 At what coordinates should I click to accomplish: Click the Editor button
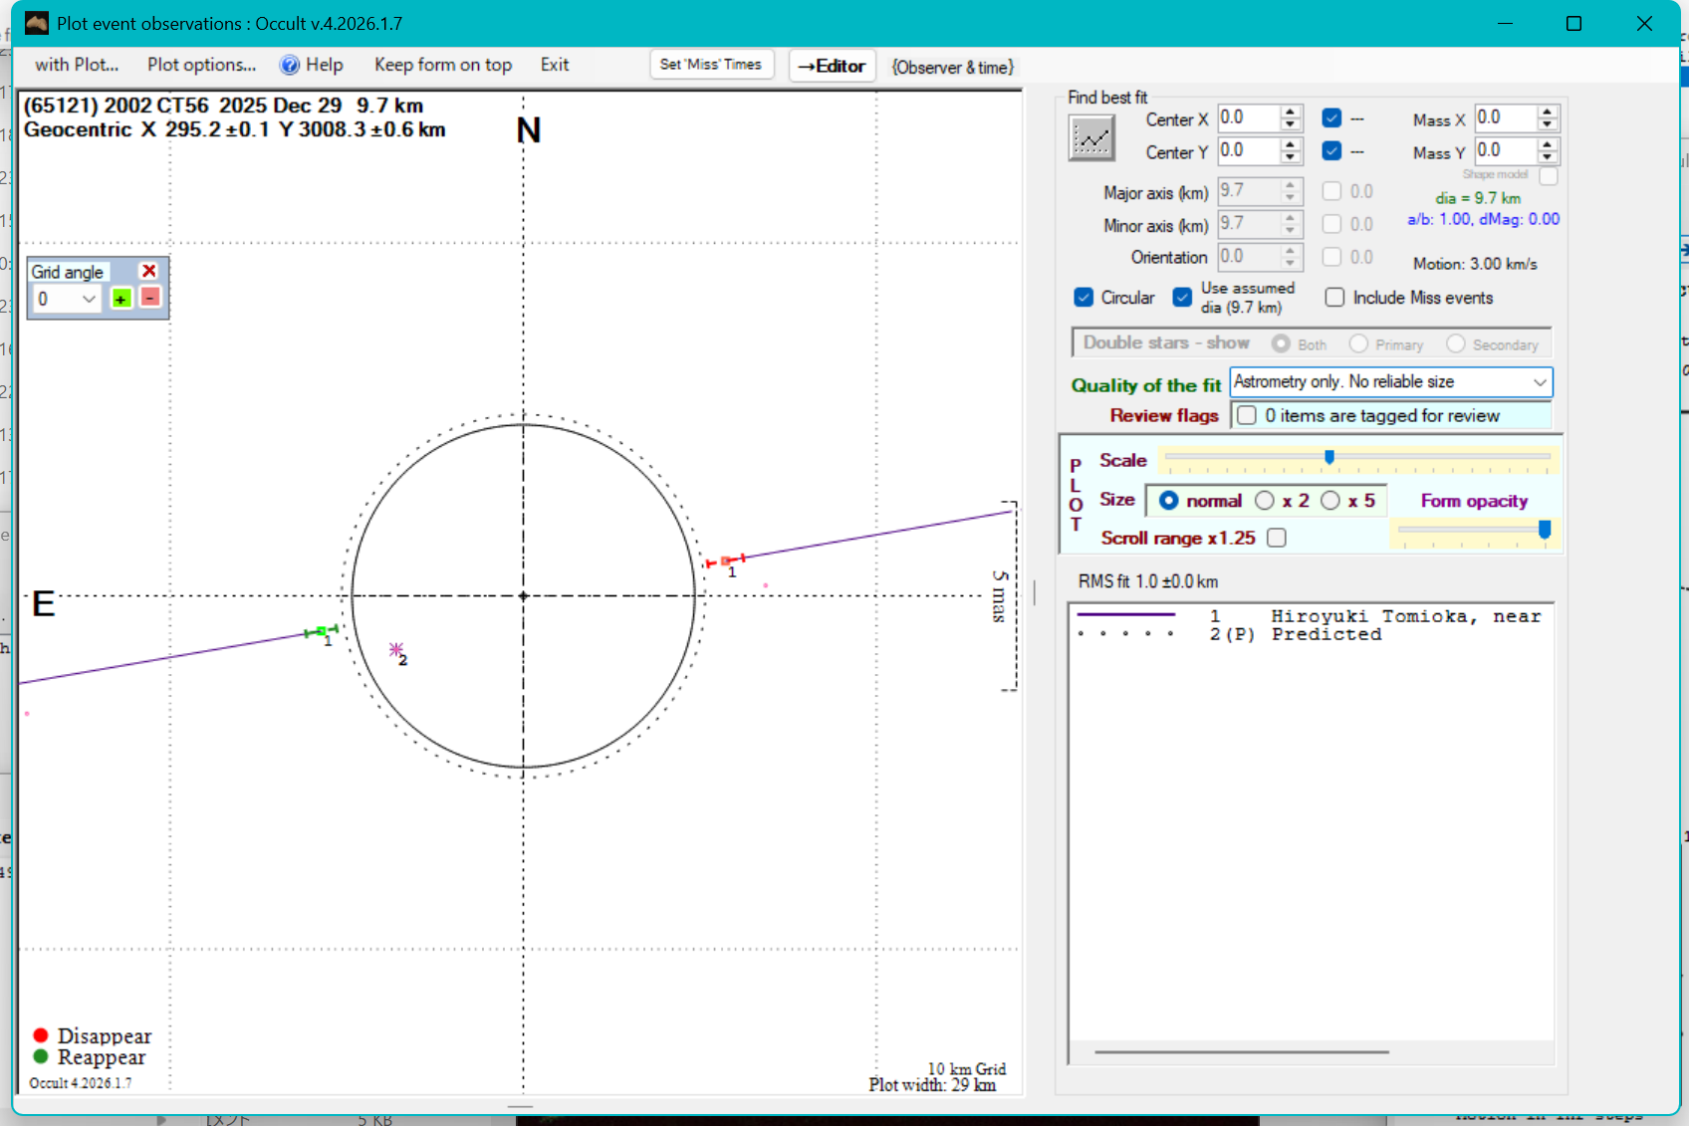click(x=832, y=66)
